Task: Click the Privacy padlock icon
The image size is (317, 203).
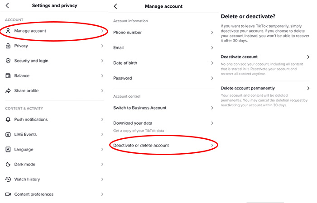Action: (8, 46)
